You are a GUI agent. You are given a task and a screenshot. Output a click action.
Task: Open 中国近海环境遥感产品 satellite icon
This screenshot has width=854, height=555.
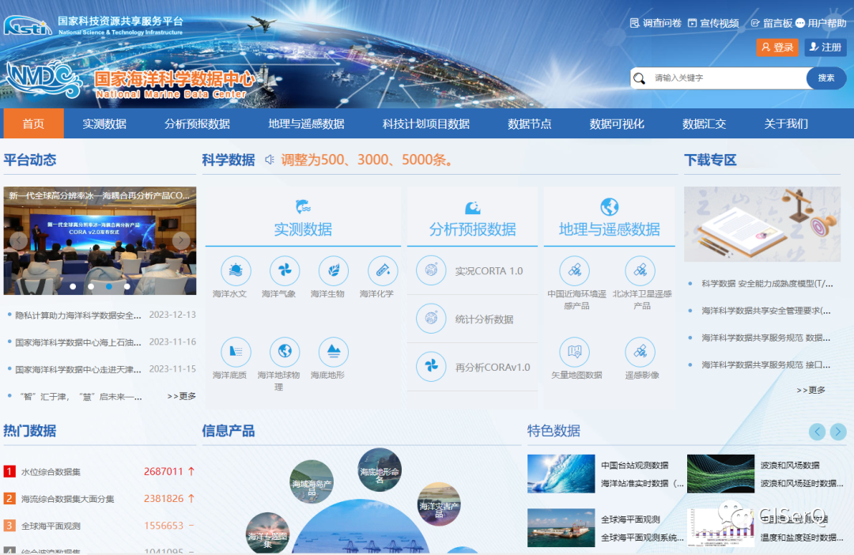pos(575,270)
